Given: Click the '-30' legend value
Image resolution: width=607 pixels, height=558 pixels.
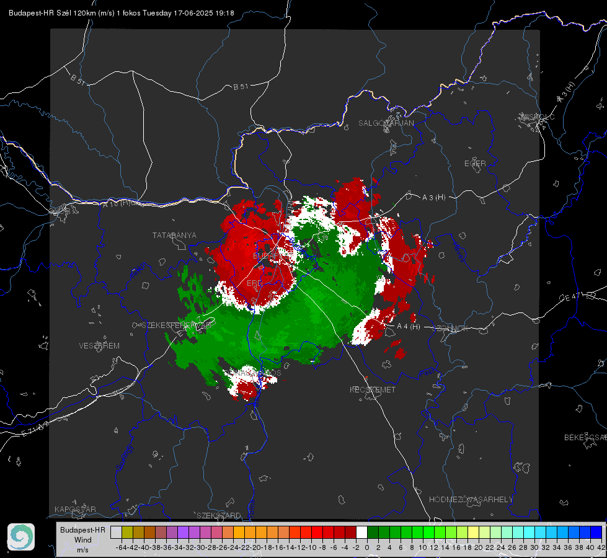Looking at the screenshot, I should click(200, 547).
